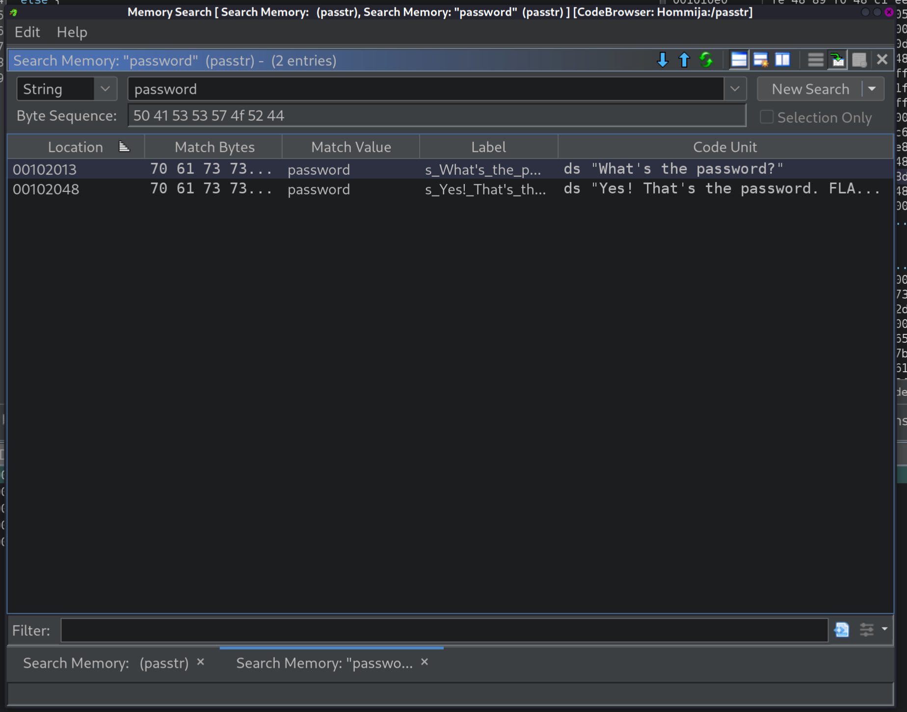Expand the password search history dropdown
This screenshot has height=712, width=907.
[x=735, y=89]
